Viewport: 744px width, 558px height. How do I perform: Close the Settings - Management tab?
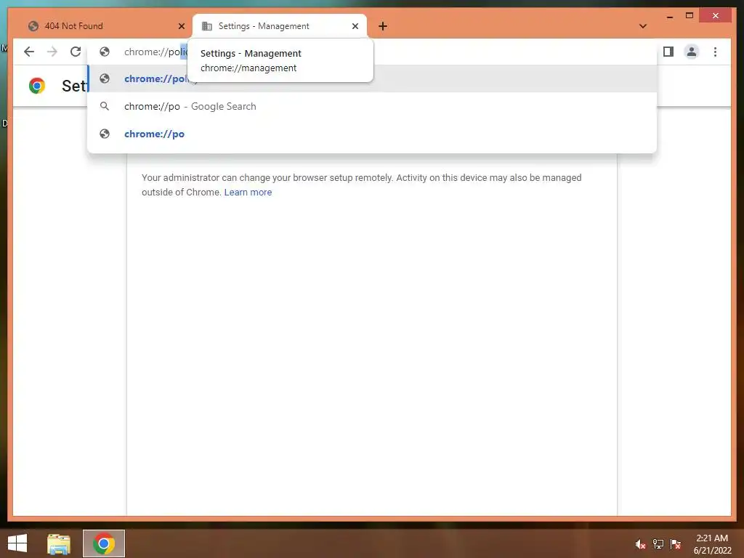point(355,26)
